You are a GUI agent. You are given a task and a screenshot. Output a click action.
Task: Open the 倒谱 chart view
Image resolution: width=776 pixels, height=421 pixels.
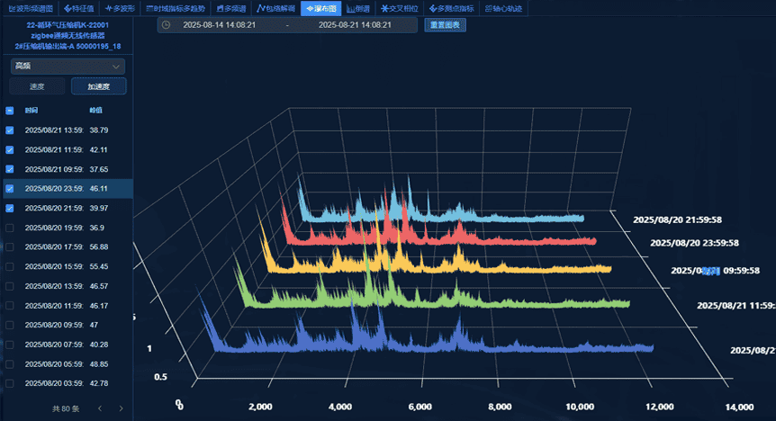tap(357, 8)
